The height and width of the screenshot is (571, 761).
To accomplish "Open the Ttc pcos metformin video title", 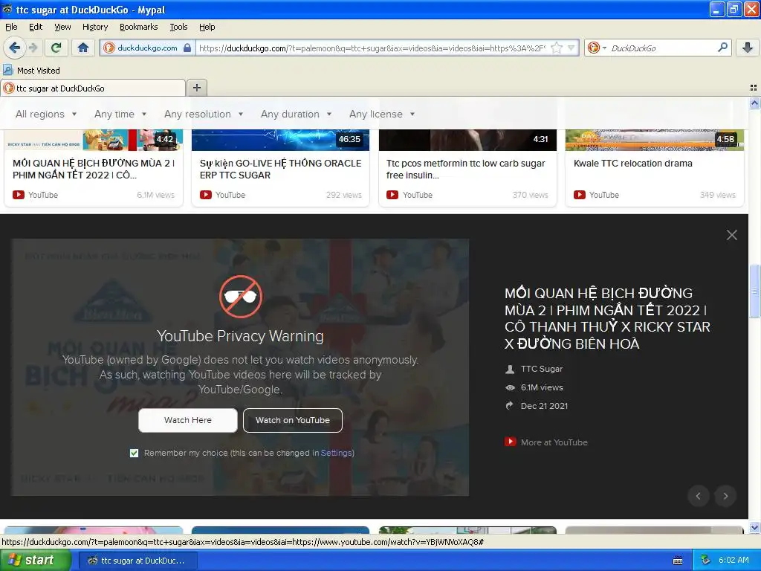I will click(x=465, y=169).
